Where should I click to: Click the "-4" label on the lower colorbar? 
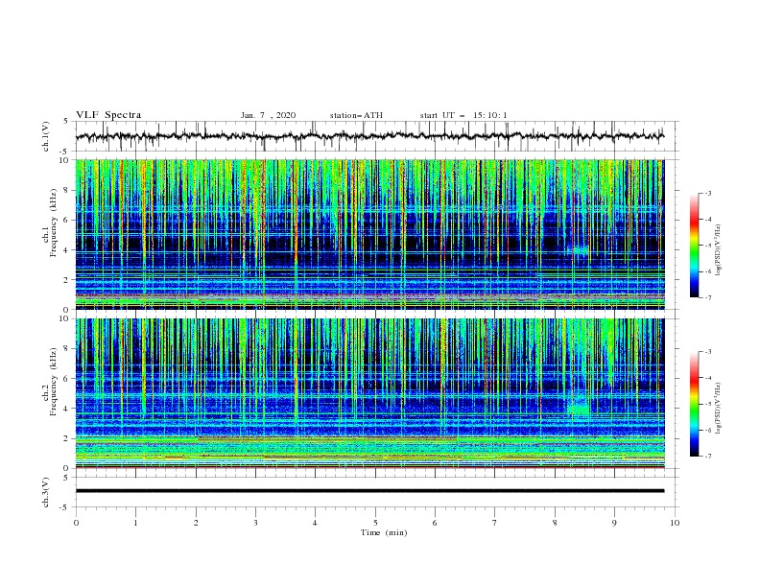(707, 378)
